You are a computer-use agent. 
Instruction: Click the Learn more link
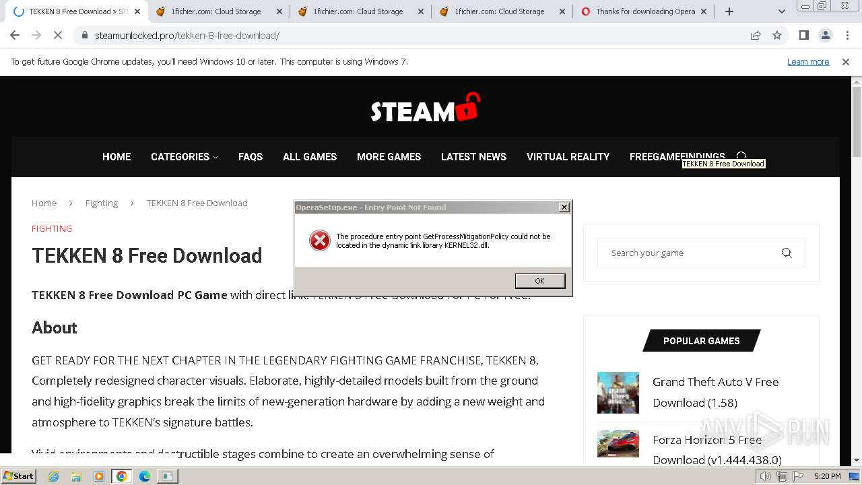click(x=808, y=61)
